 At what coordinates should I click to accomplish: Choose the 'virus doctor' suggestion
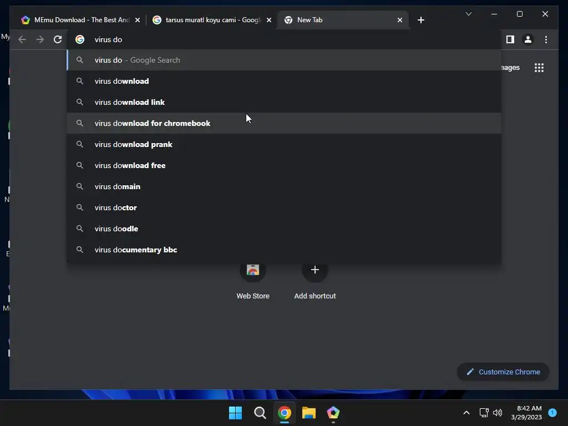click(284, 207)
